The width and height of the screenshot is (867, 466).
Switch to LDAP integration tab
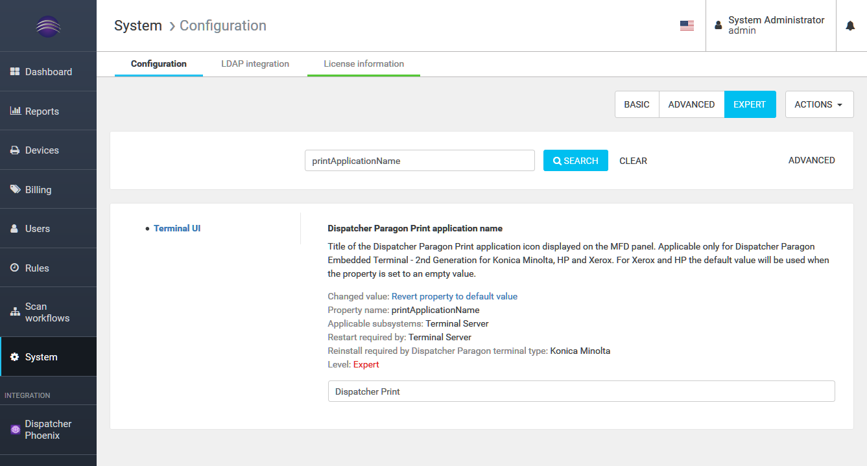point(255,64)
